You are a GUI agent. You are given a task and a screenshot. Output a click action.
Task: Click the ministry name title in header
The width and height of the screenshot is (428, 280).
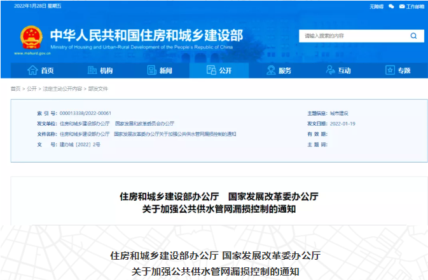pyautogui.click(x=146, y=34)
